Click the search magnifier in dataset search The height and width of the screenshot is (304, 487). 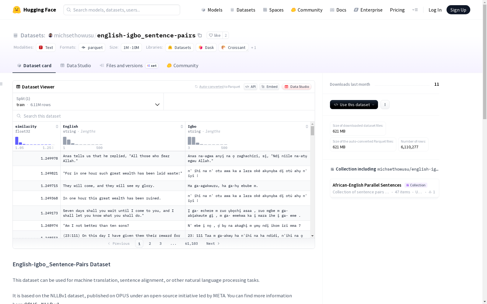coord(19,116)
